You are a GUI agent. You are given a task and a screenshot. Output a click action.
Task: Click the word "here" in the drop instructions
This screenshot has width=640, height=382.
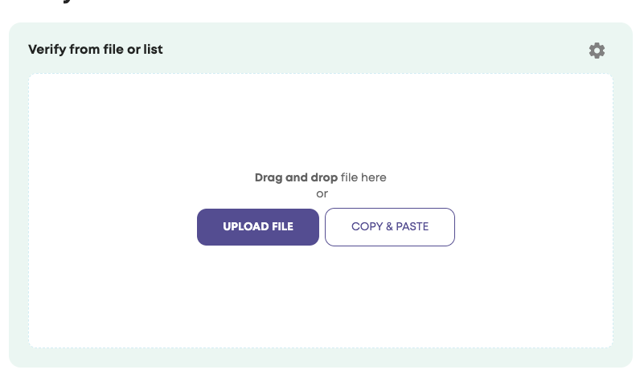[374, 177]
